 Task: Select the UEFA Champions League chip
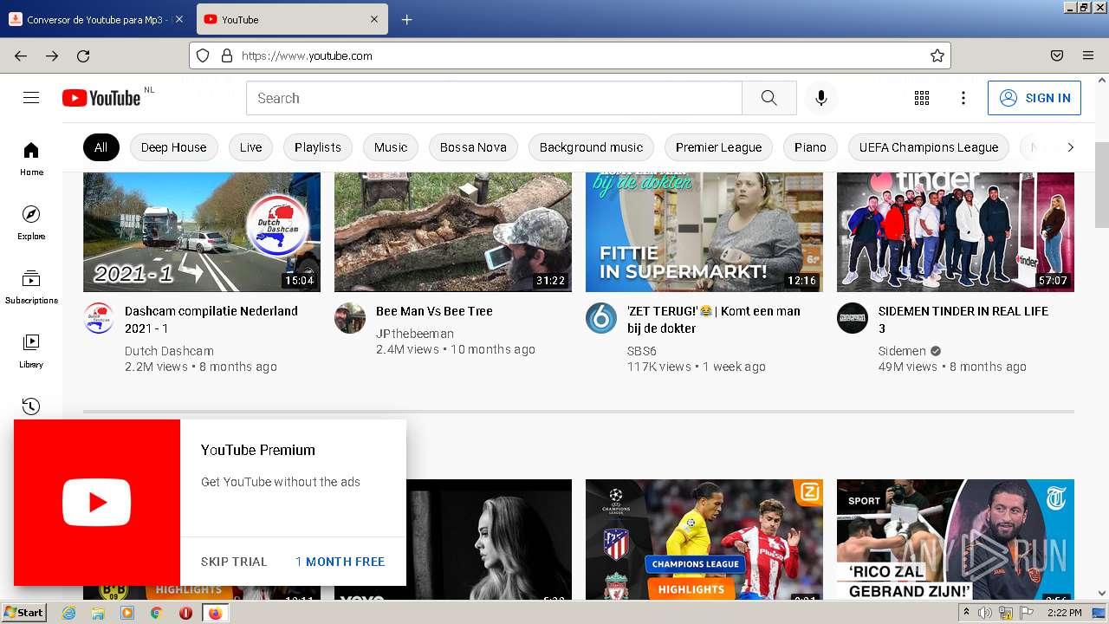tap(929, 147)
